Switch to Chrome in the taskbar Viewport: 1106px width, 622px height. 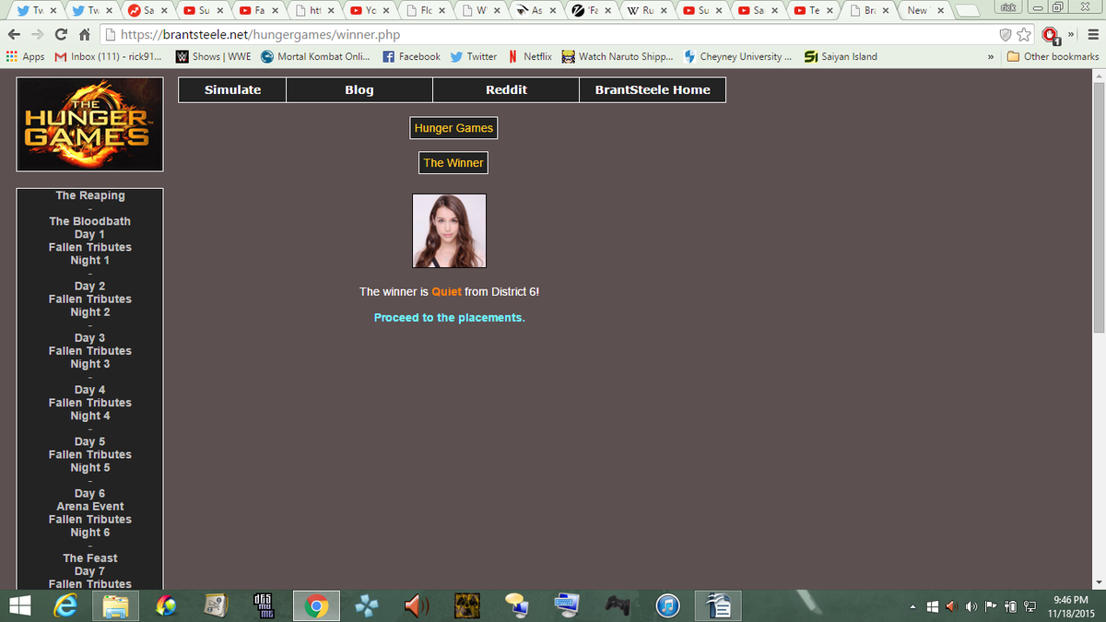[316, 605]
